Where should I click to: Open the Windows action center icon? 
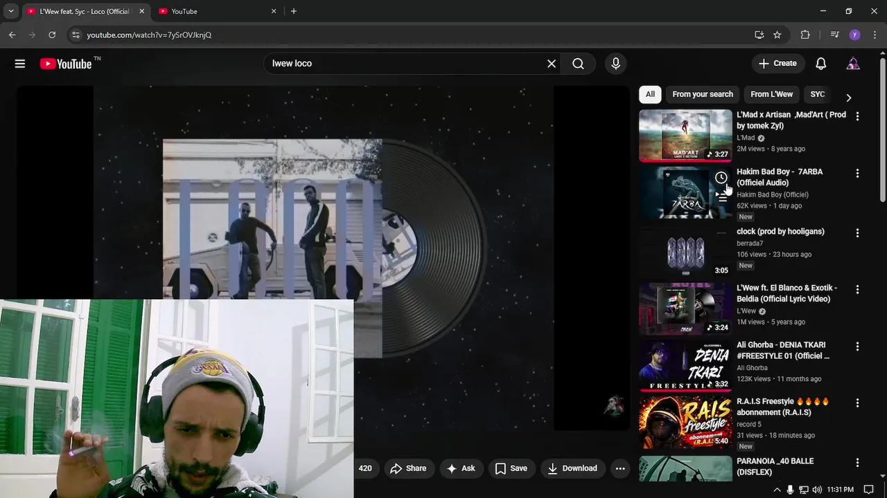[x=869, y=490]
